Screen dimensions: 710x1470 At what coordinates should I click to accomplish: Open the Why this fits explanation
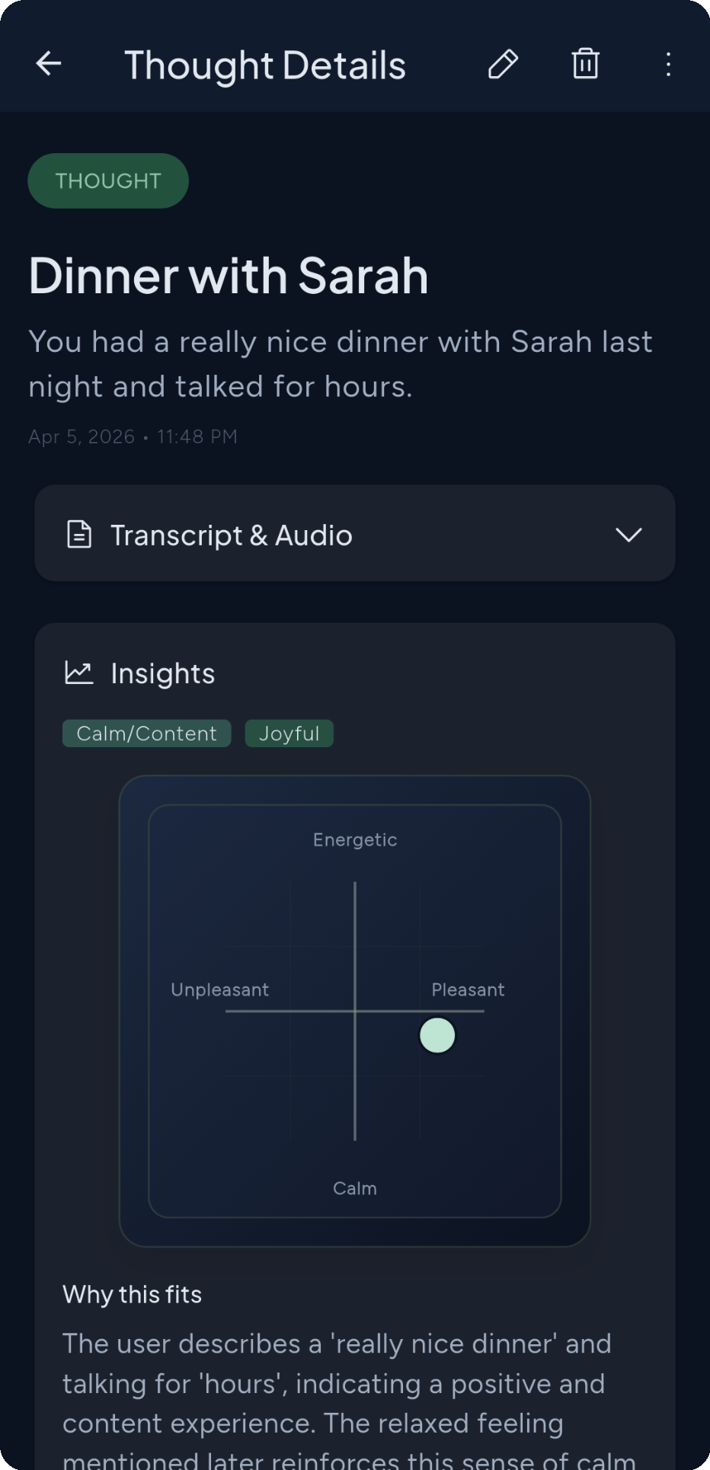[x=131, y=1294]
